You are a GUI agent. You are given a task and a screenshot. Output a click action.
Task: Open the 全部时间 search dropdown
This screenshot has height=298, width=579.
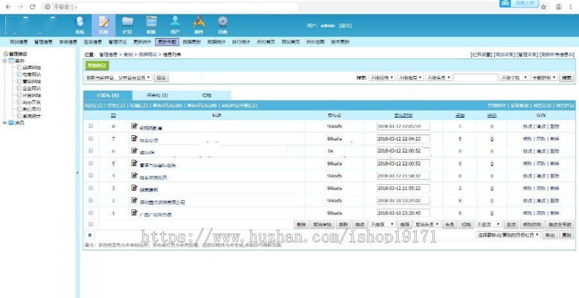pyautogui.click(x=544, y=77)
